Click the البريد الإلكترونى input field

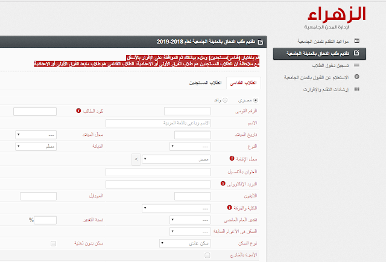pyautogui.click(x=158, y=184)
